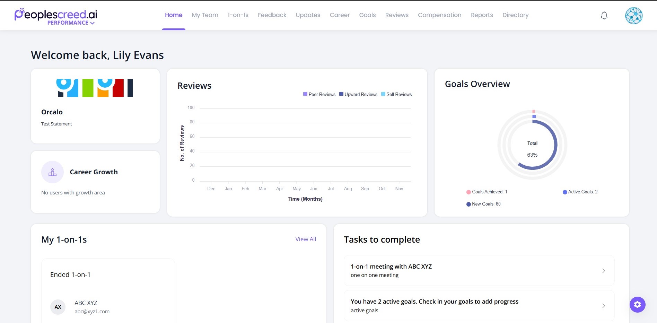657x323 pixels.
Task: Select the Active Goals legend item
Action: (x=580, y=192)
